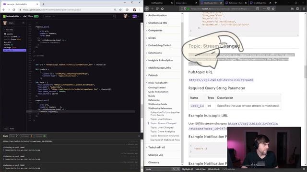The height and width of the screenshot is (172, 307).
Task: Reload the Glitch page in Chrome
Action: click(14, 10)
